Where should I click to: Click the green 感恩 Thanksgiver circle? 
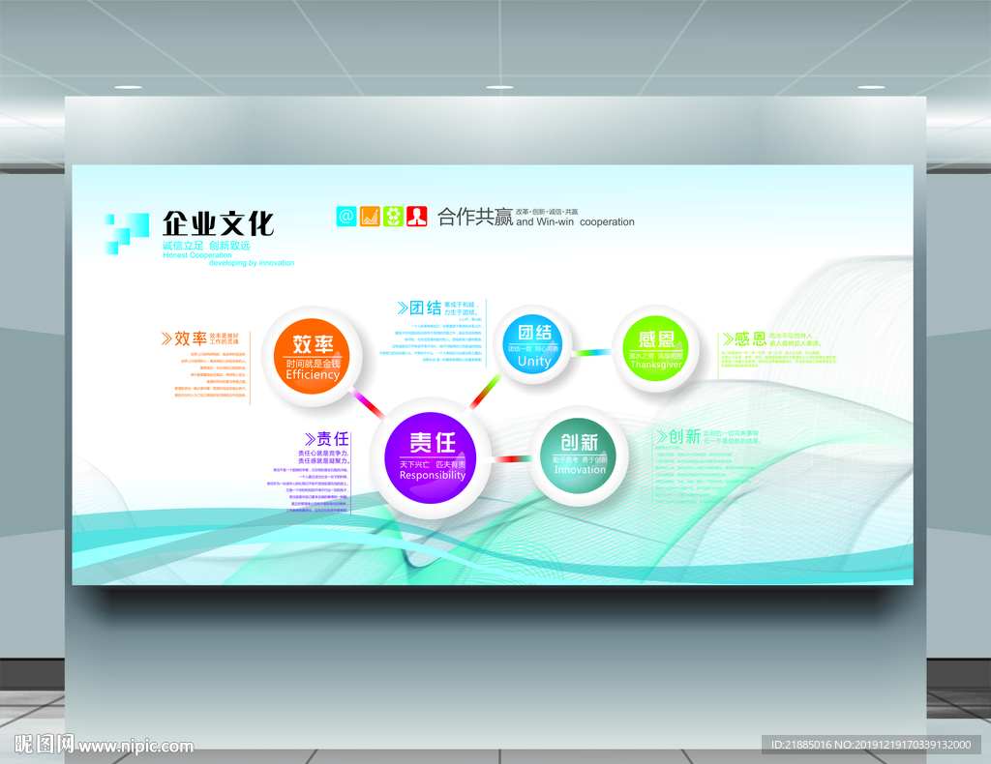[x=655, y=349]
